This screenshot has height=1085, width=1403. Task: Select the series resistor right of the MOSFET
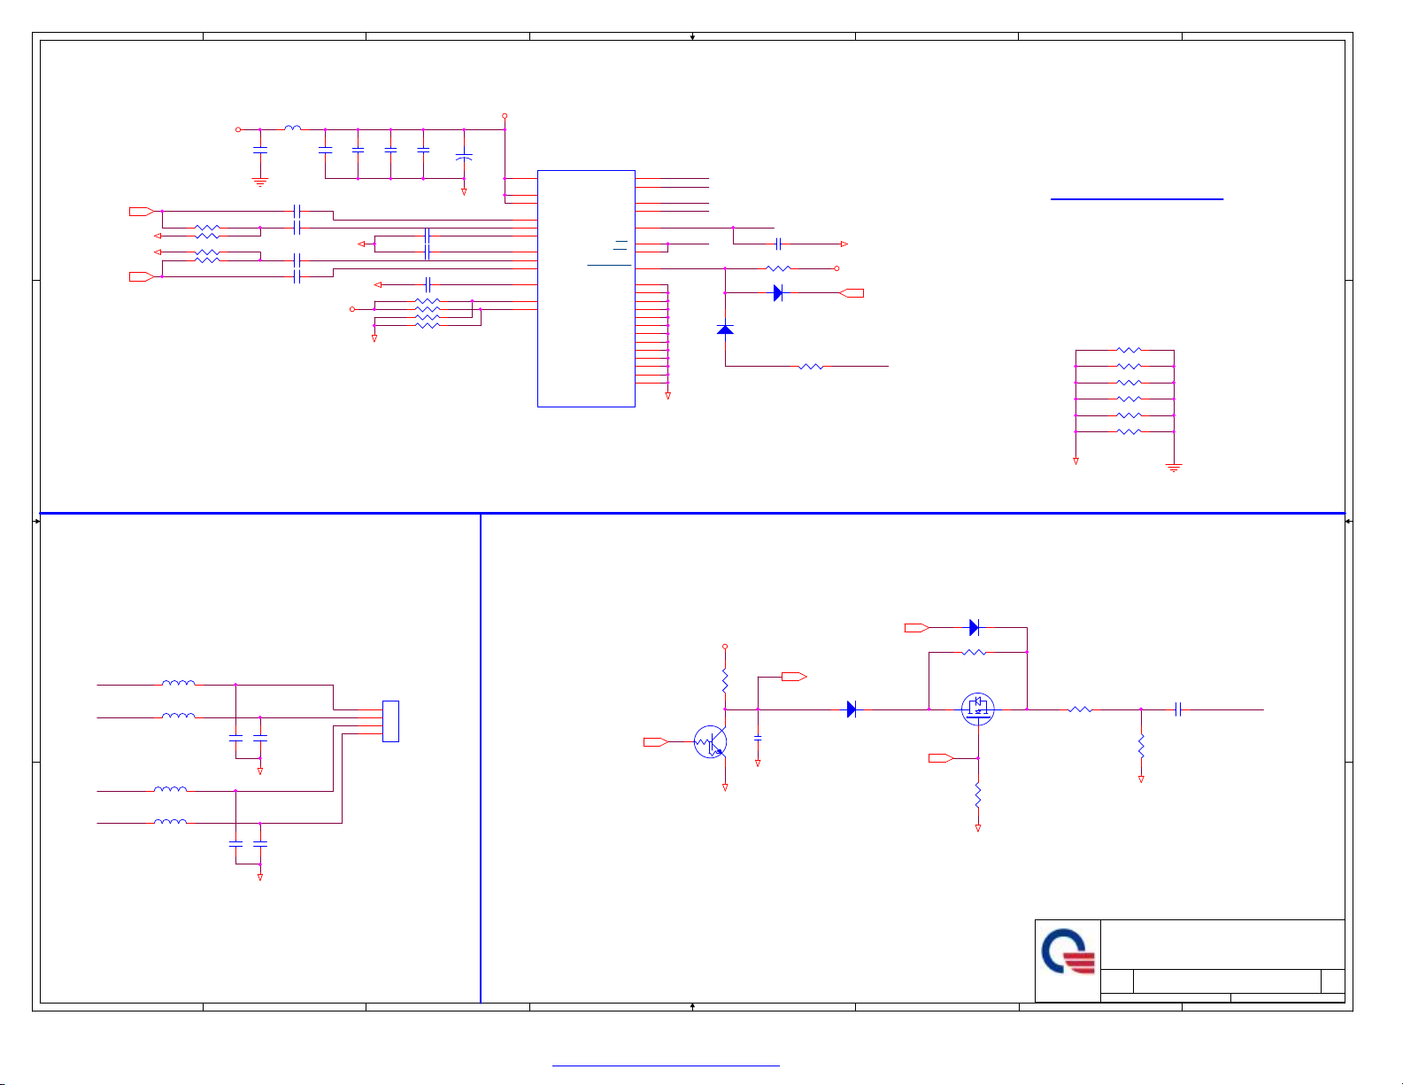[1080, 709]
